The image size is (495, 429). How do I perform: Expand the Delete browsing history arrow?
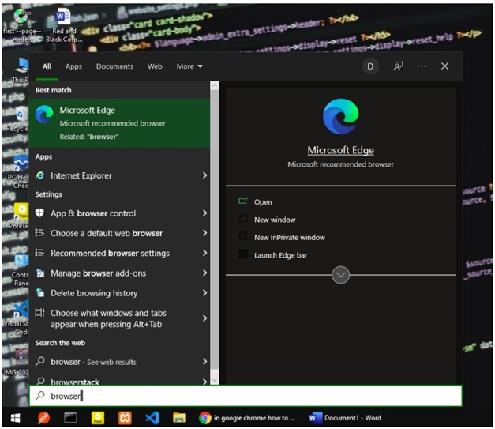[204, 292]
